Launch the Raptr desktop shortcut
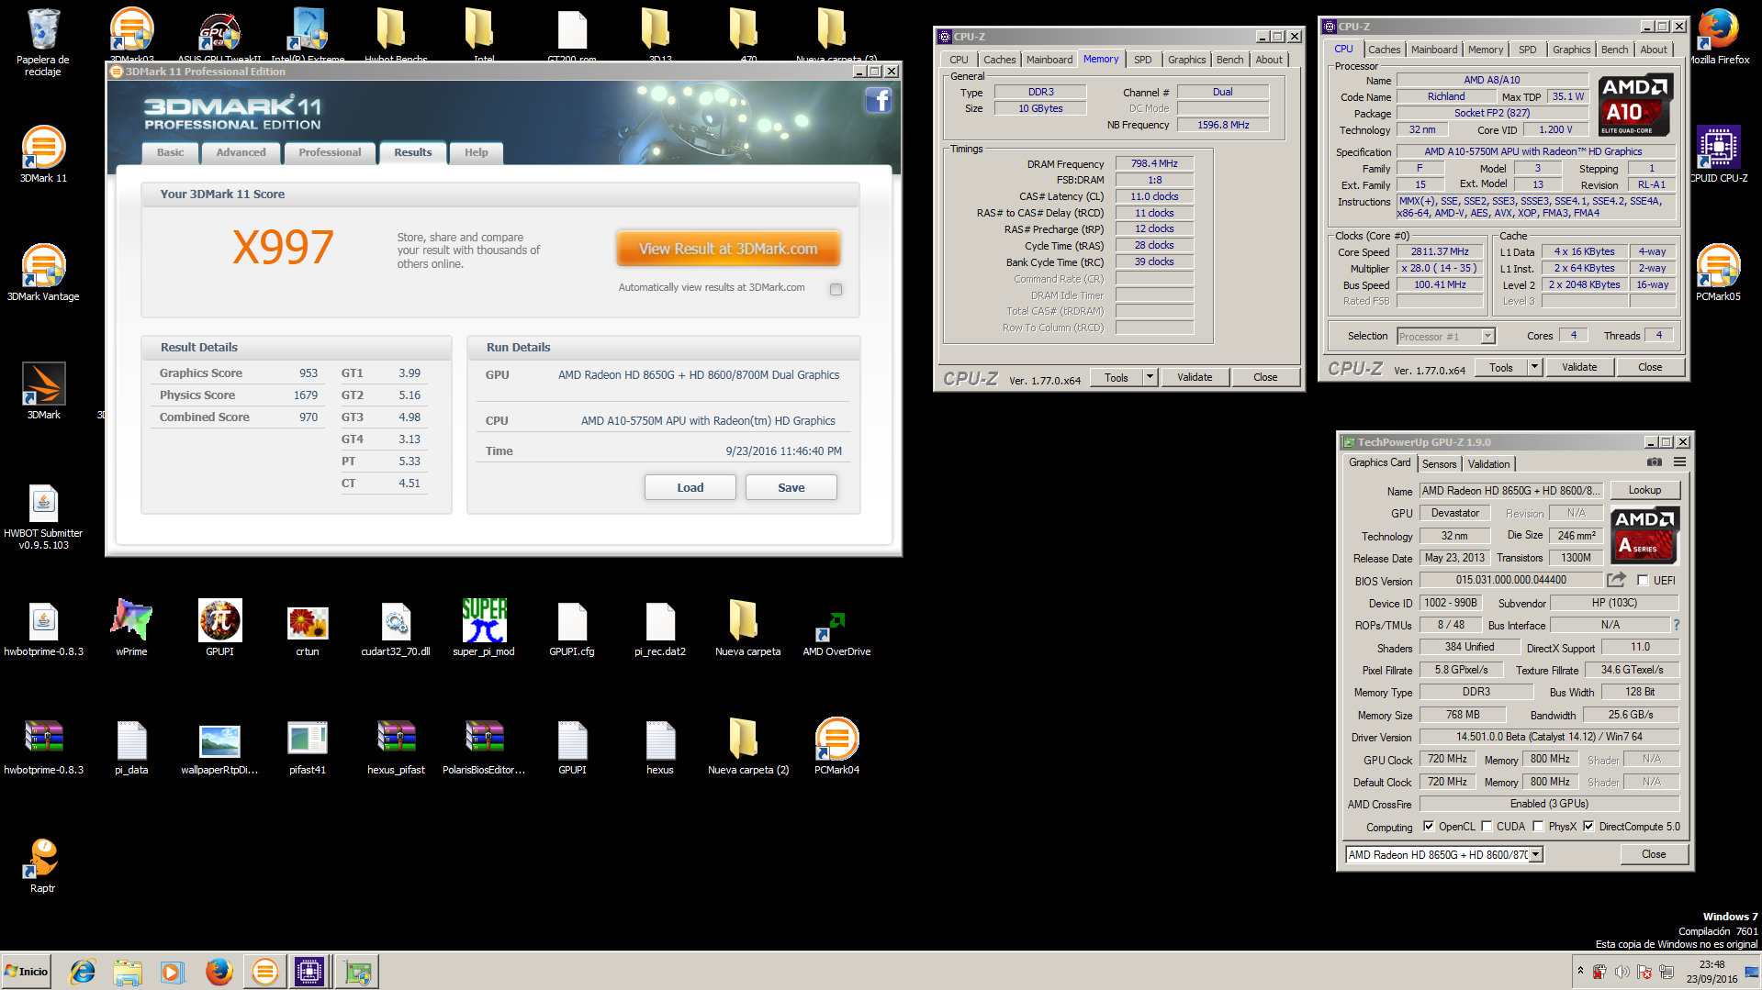 [x=43, y=864]
